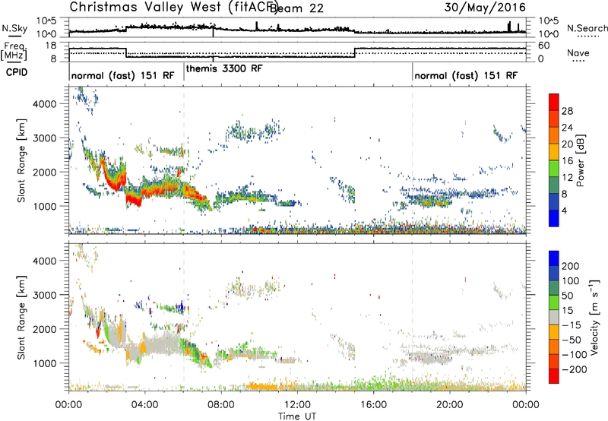Click the 'themis 3300 RF' CPID text
This screenshot has height=421, width=608.
click(224, 68)
